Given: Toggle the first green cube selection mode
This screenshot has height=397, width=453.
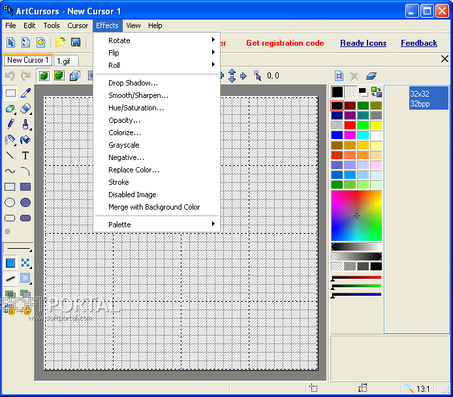Looking at the screenshot, I should pos(44,76).
